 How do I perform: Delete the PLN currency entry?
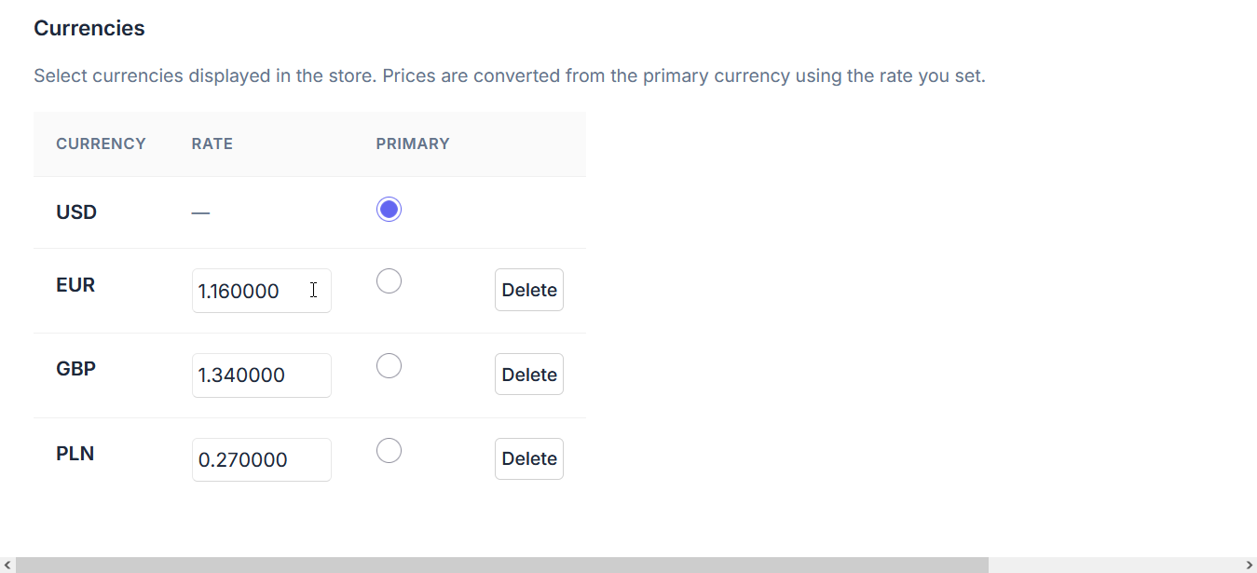529,458
